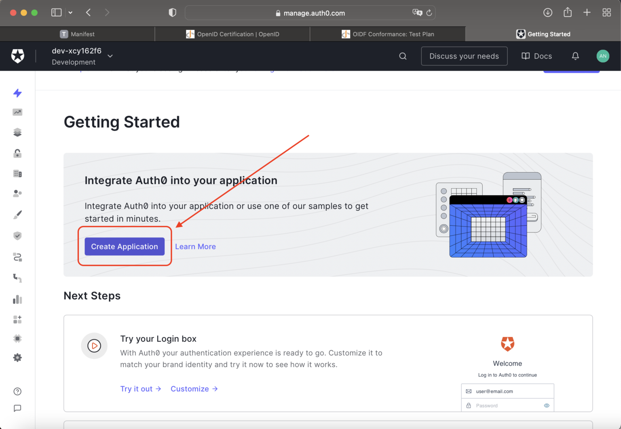Open the Monitoring bar chart icon
621x429 pixels.
click(x=17, y=299)
